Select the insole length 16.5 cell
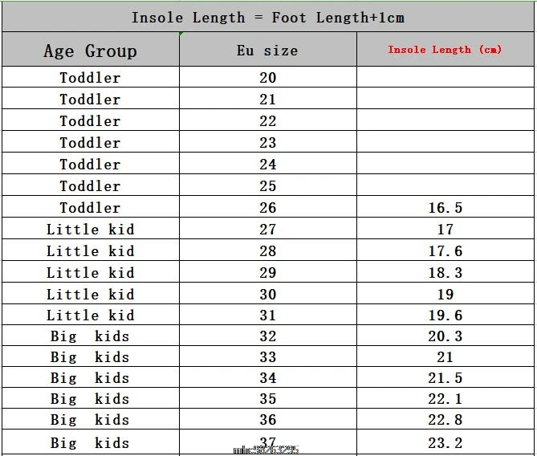The height and width of the screenshot is (456, 537). coord(445,208)
